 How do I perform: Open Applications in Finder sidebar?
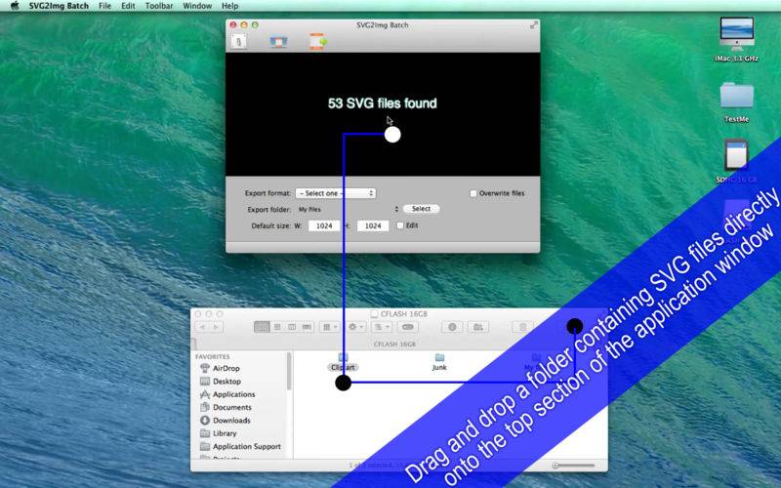click(227, 394)
